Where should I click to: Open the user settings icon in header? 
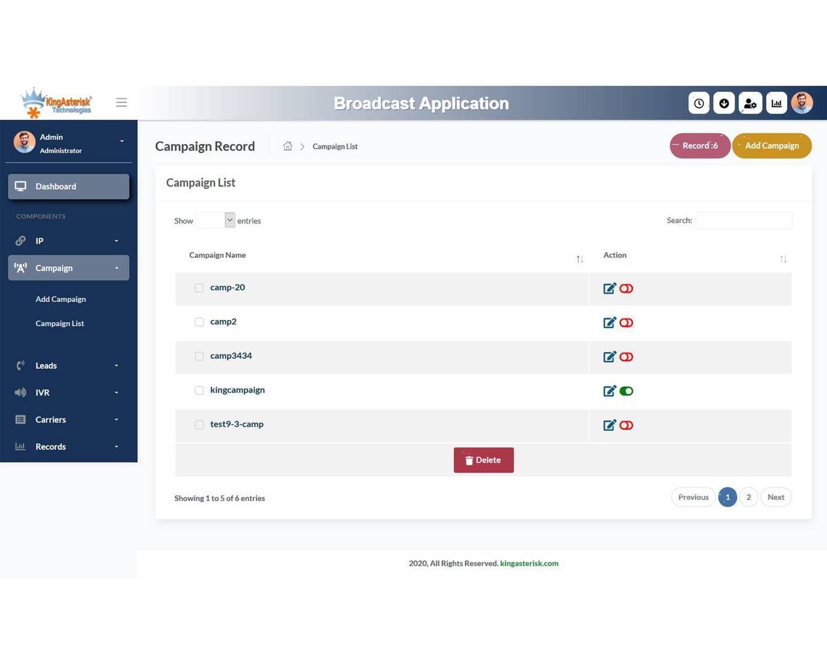click(750, 103)
